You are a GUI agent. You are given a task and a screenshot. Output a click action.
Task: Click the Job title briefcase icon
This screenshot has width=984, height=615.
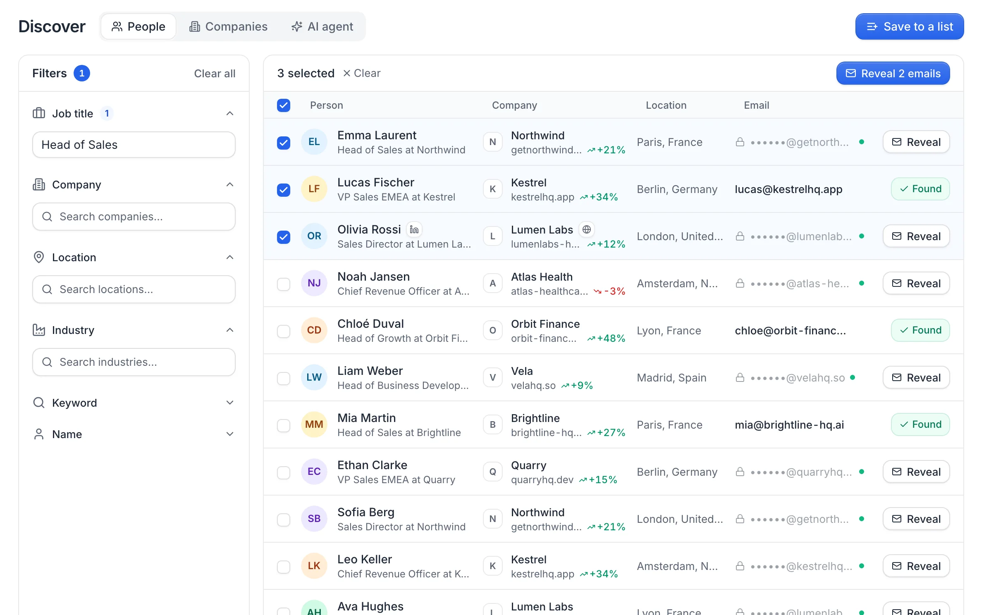tap(39, 113)
